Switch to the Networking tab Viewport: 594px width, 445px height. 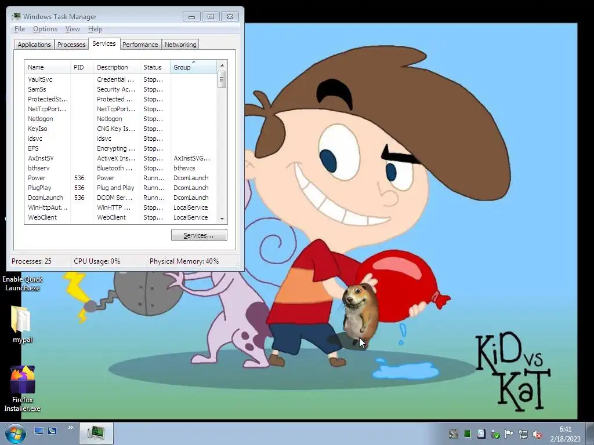(x=180, y=45)
